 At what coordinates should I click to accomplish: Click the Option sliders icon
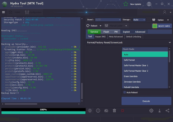pos(154,20)
